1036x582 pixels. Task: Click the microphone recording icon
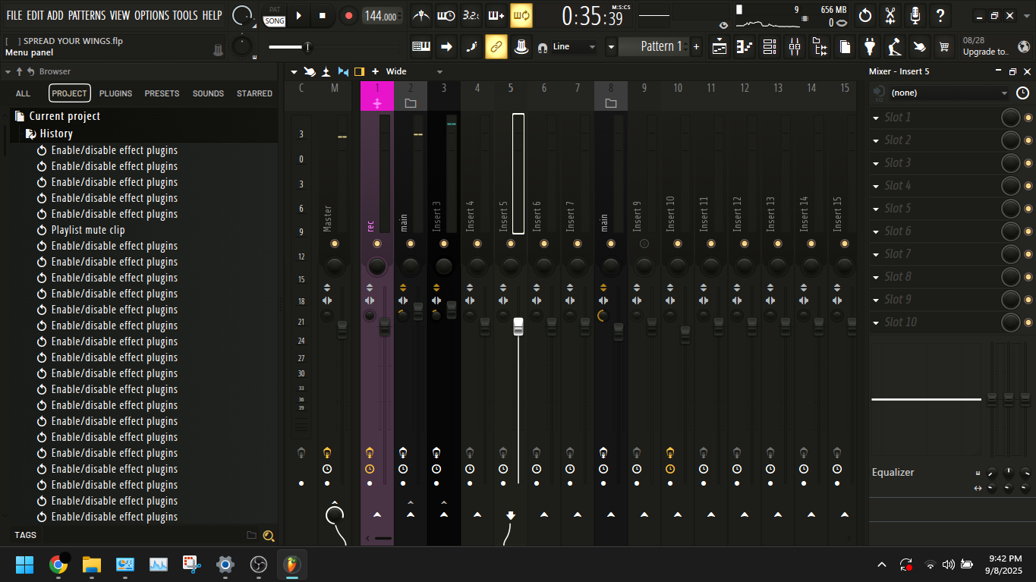tap(915, 15)
